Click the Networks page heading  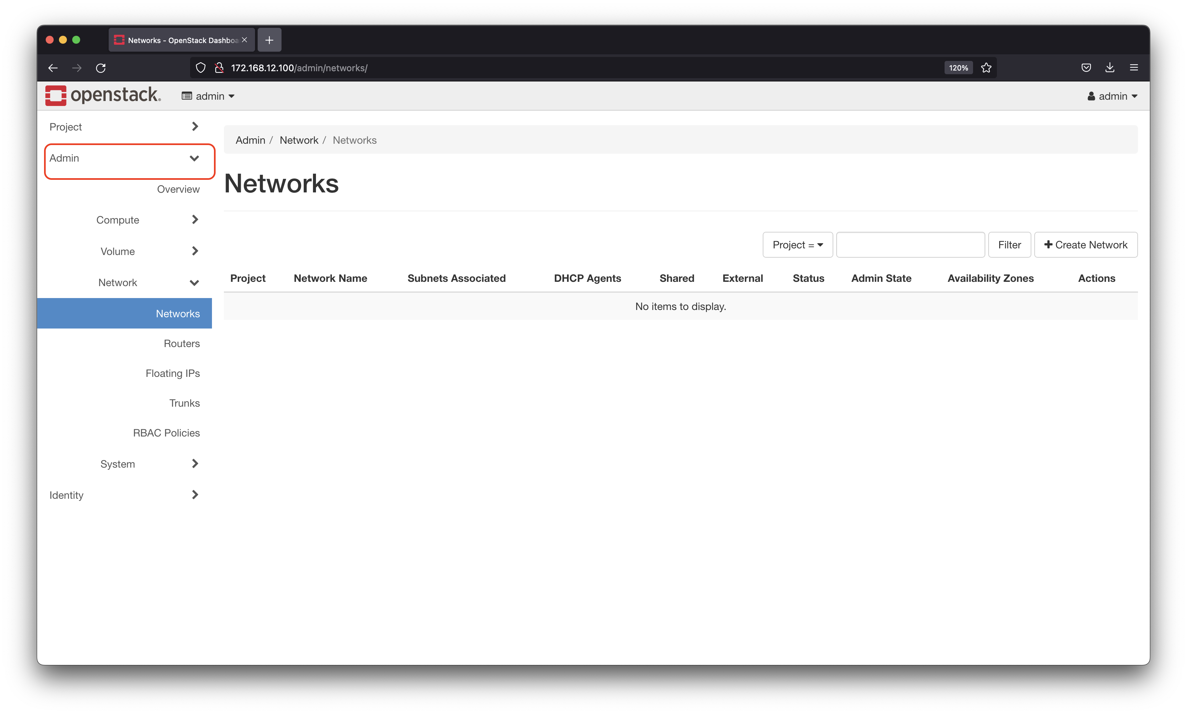click(x=282, y=184)
